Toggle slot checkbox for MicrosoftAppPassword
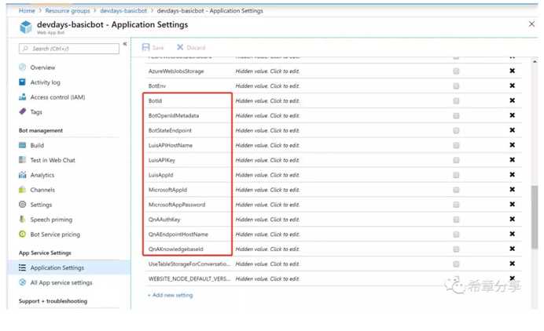Image resolution: width=544 pixels, height=331 pixels. tap(456, 205)
